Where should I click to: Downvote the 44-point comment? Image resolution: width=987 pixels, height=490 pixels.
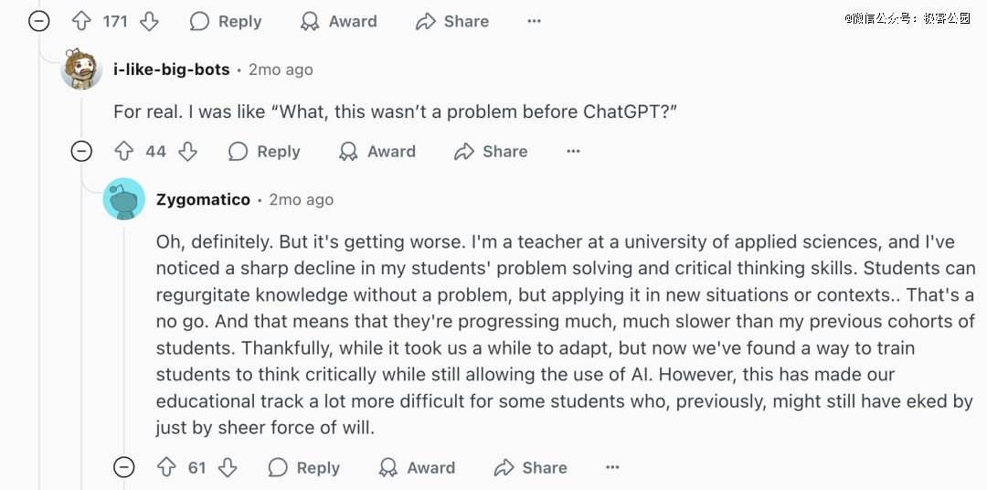[187, 151]
